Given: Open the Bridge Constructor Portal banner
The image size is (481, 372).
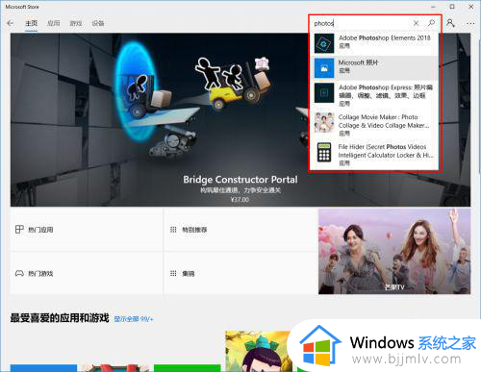Looking at the screenshot, I should (x=240, y=119).
